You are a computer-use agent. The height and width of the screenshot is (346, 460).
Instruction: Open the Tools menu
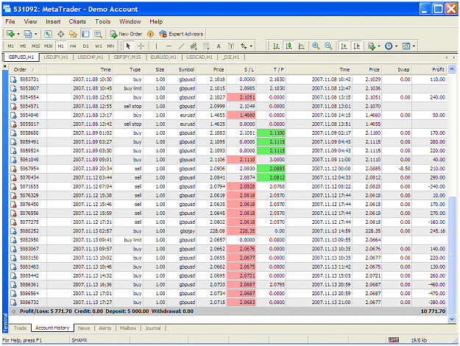pyautogui.click(x=103, y=21)
